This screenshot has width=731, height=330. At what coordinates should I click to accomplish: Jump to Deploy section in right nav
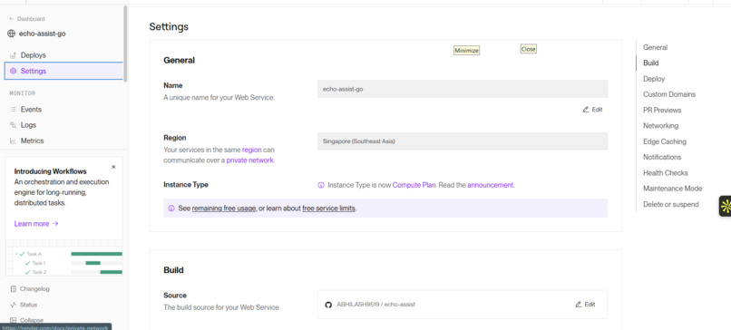(654, 79)
